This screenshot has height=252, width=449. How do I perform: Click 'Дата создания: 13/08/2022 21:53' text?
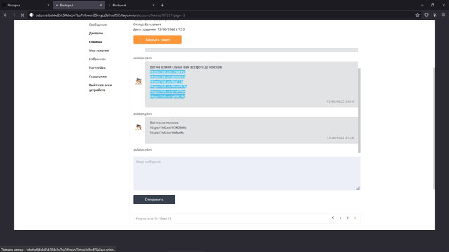(159, 29)
